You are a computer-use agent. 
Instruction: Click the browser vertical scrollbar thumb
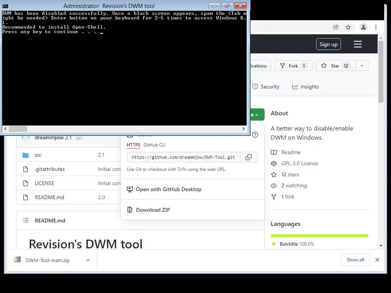[381, 72]
